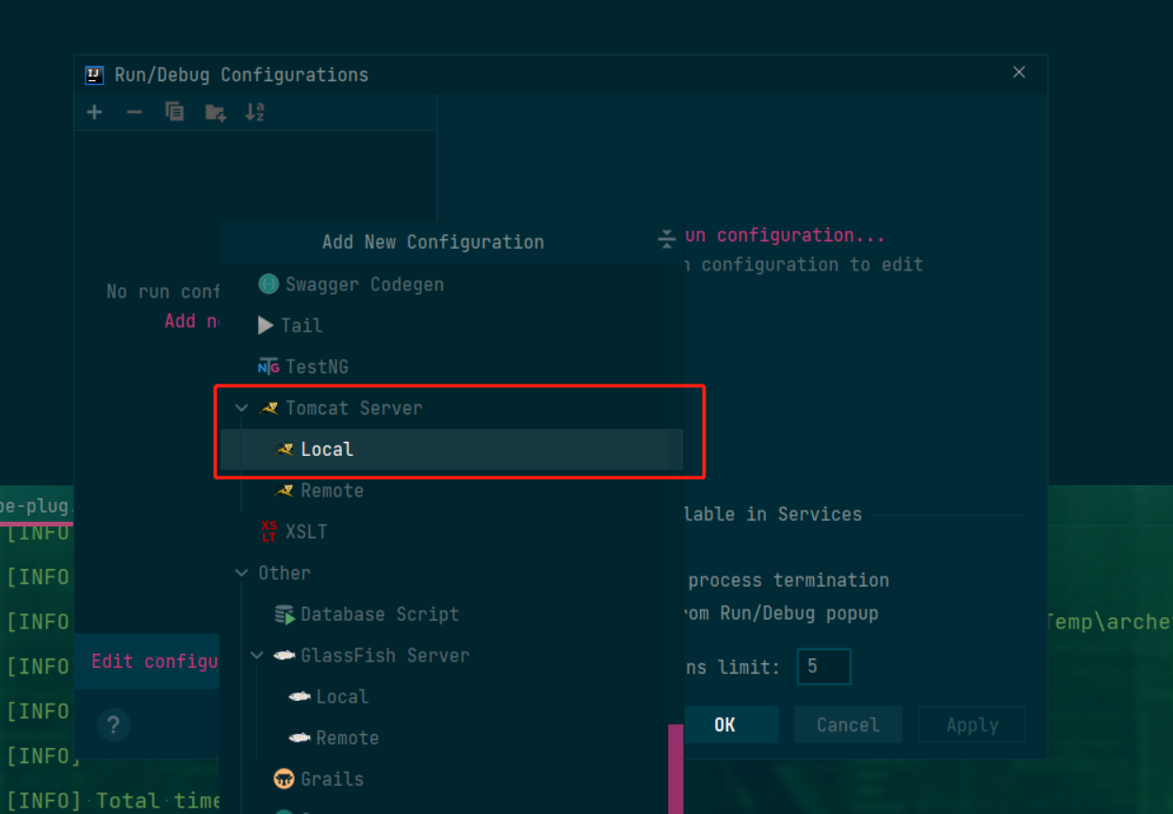Click the Database Script icon
The image size is (1173, 814).
click(x=285, y=614)
